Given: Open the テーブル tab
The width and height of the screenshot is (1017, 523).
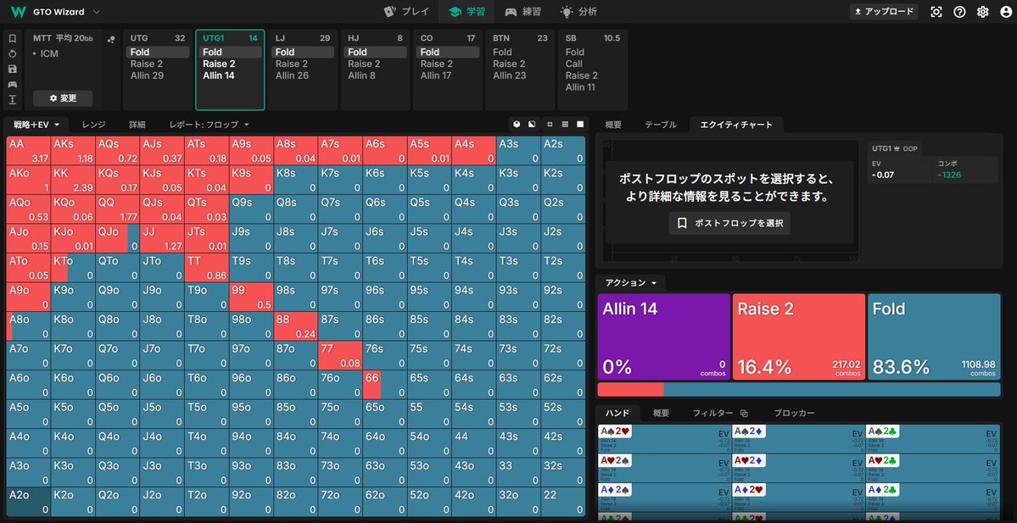Looking at the screenshot, I should [660, 125].
